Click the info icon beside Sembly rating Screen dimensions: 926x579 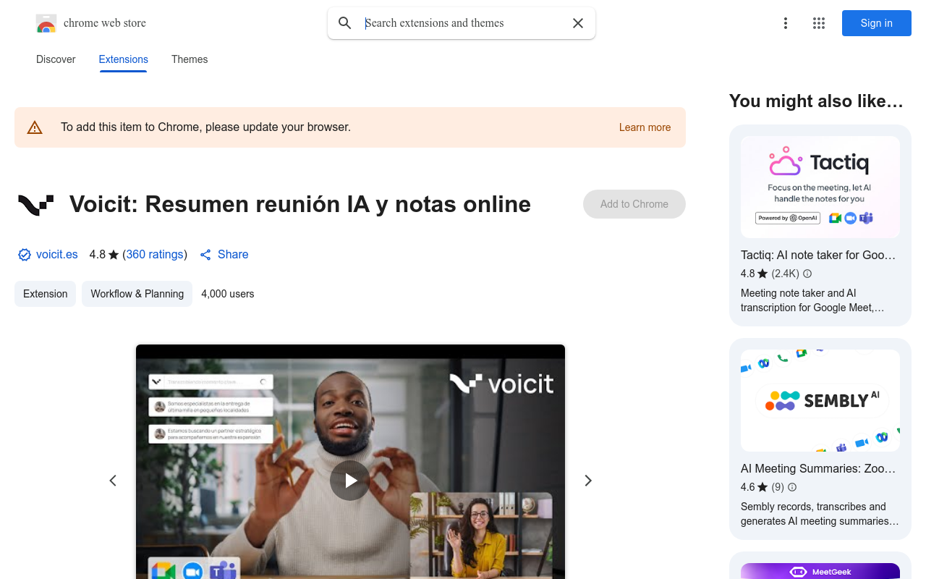[792, 487]
